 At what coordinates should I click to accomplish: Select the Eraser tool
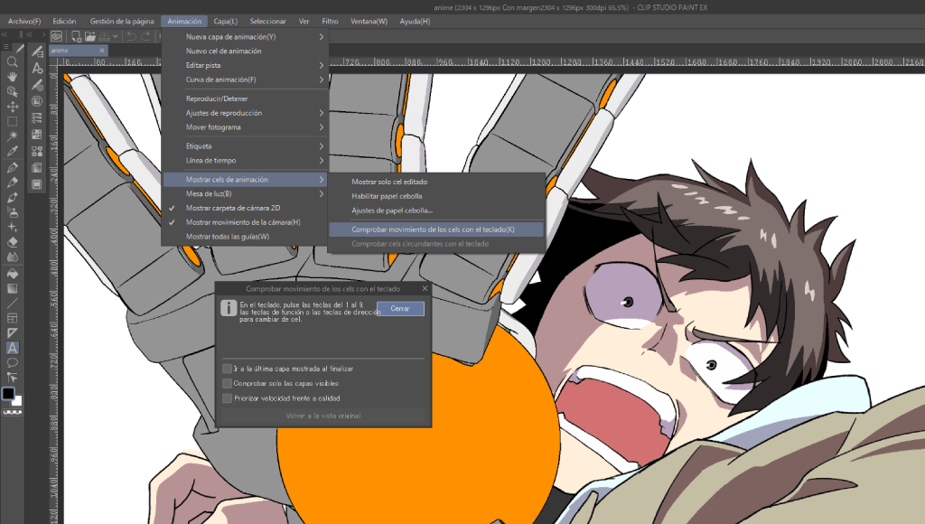coord(13,242)
